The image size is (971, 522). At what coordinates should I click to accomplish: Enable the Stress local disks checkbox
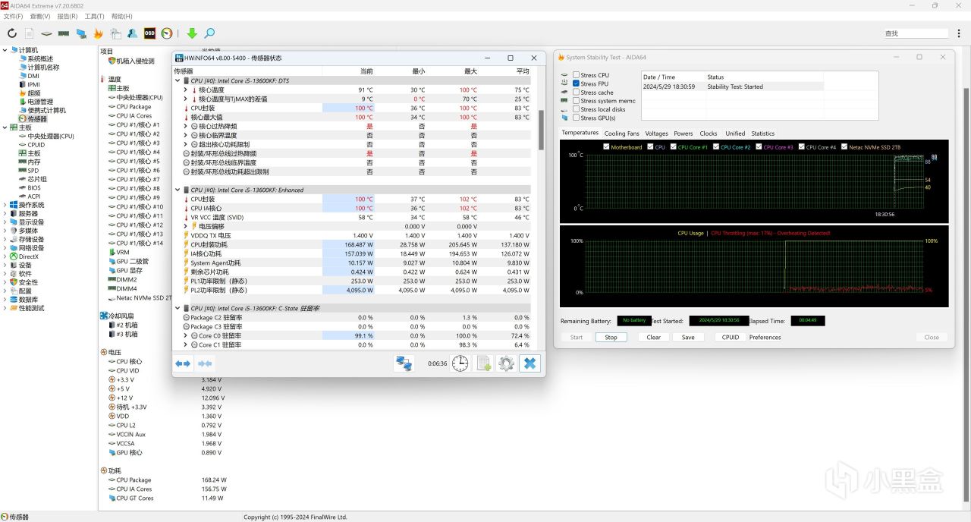click(x=577, y=109)
